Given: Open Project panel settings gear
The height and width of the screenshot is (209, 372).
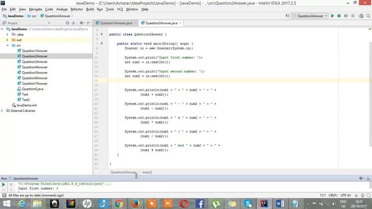Looking at the screenshot, I should tap(81, 23).
